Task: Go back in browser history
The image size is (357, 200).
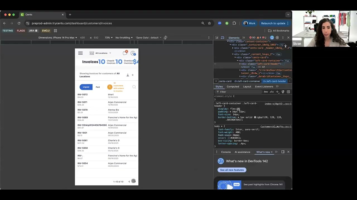Action: pyautogui.click(x=4, y=23)
